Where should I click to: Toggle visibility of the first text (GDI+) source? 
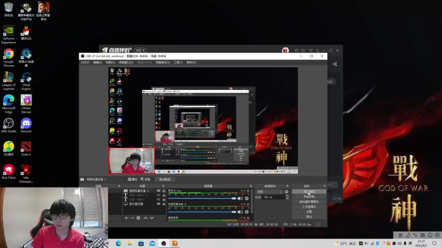159,195
